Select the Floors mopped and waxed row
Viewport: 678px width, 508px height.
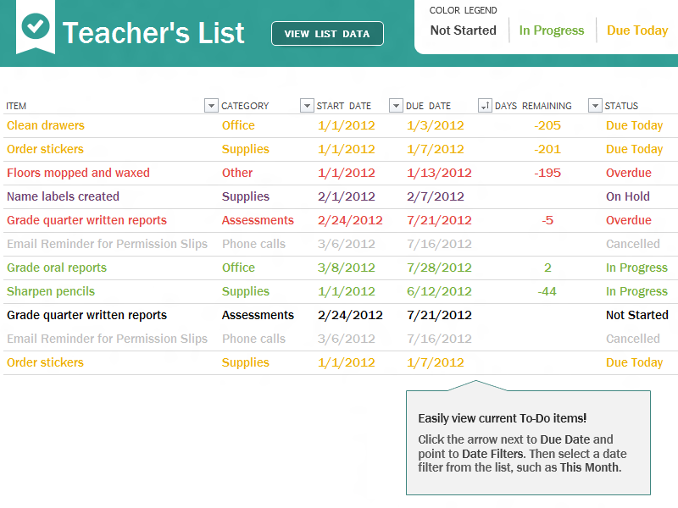click(x=341, y=173)
